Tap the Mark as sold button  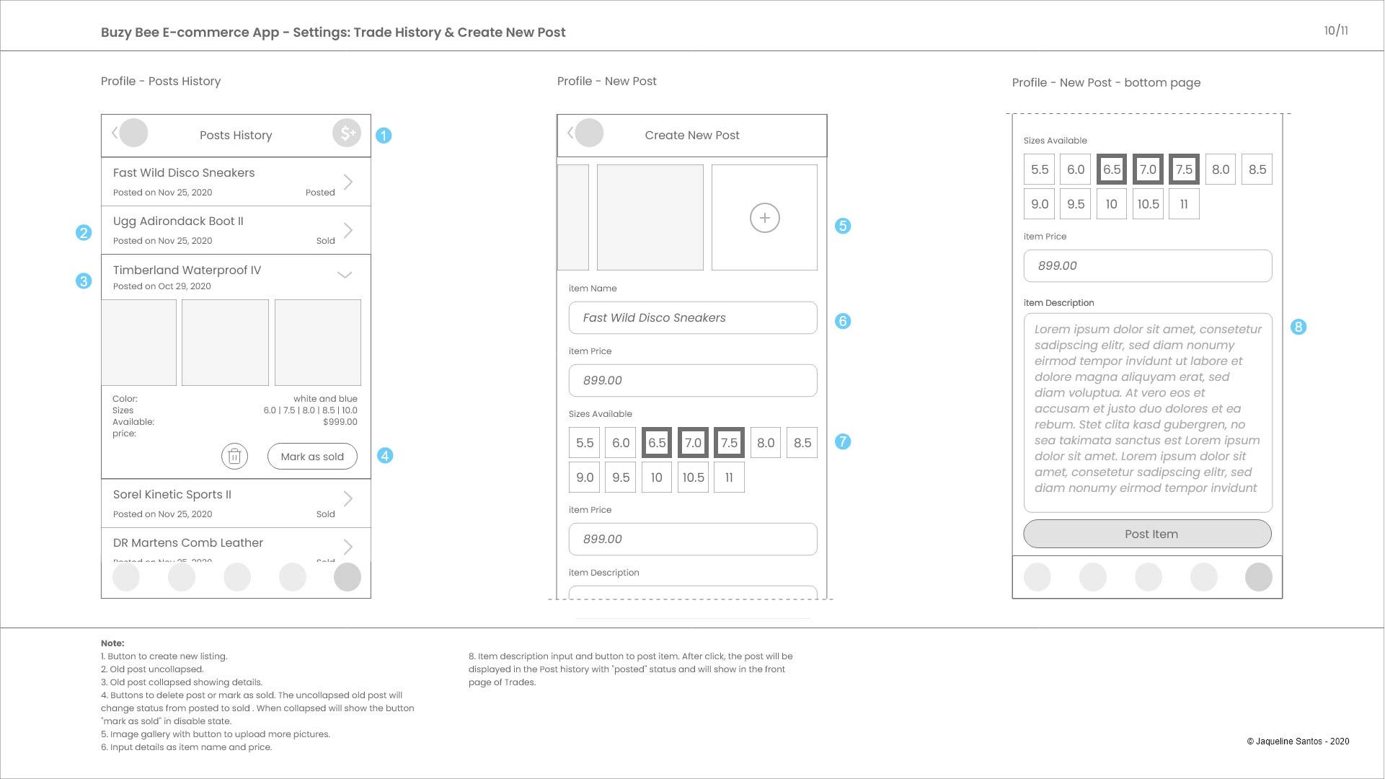point(312,457)
